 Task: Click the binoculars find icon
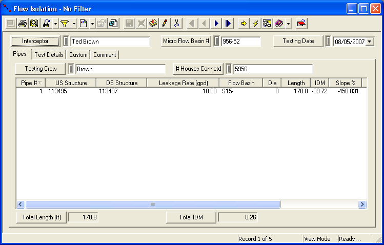point(47,24)
